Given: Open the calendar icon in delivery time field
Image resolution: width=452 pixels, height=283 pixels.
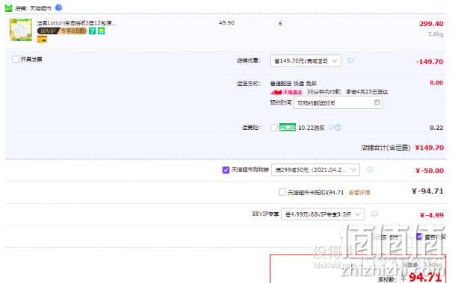Looking at the screenshot, I should pyautogui.click(x=377, y=102).
